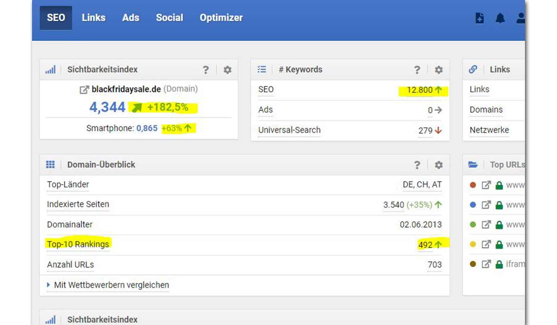Open settings gear of Sichtbarkeitsindex panel
This screenshot has width=557, height=325.
227,70
